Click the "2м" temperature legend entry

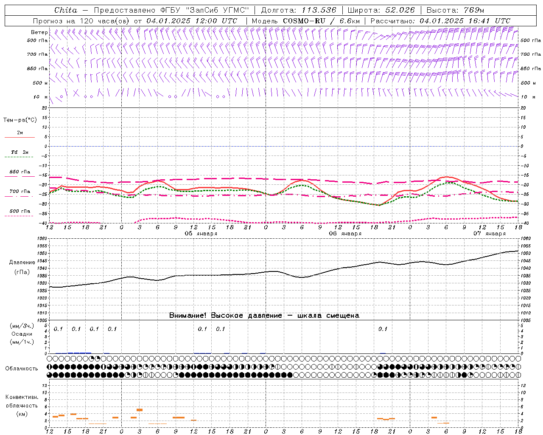20,133
